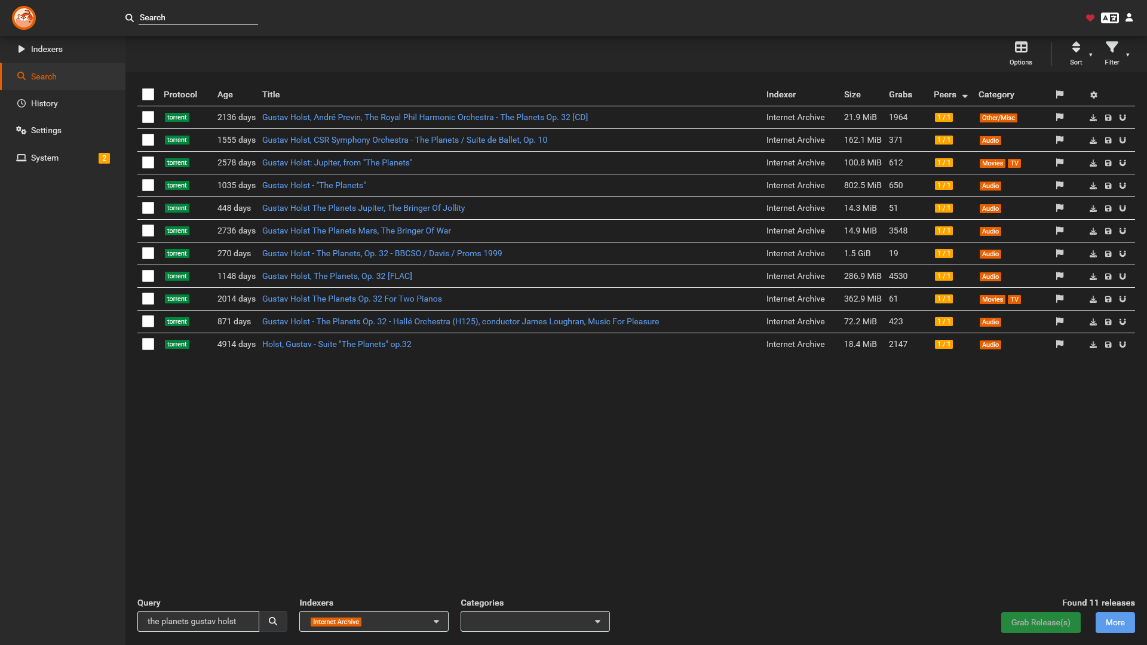Check the Op. 32 [FLAC] row
This screenshot has width=1147, height=645.
pyautogui.click(x=148, y=276)
